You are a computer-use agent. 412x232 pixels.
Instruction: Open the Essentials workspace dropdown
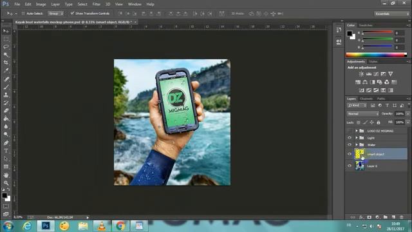[391, 14]
